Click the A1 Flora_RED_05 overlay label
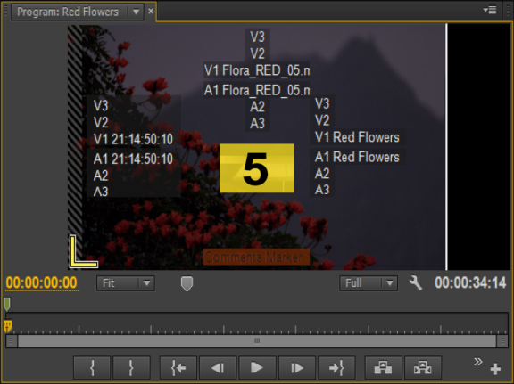Viewport: 514px width, 384px height. pyautogui.click(x=257, y=90)
